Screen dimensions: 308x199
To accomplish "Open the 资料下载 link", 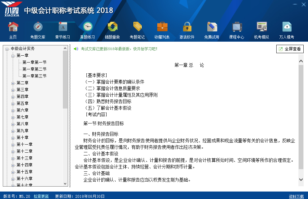I will [x=296, y=197].
